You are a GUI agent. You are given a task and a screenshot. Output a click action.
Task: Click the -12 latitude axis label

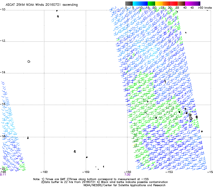pos(3,41)
